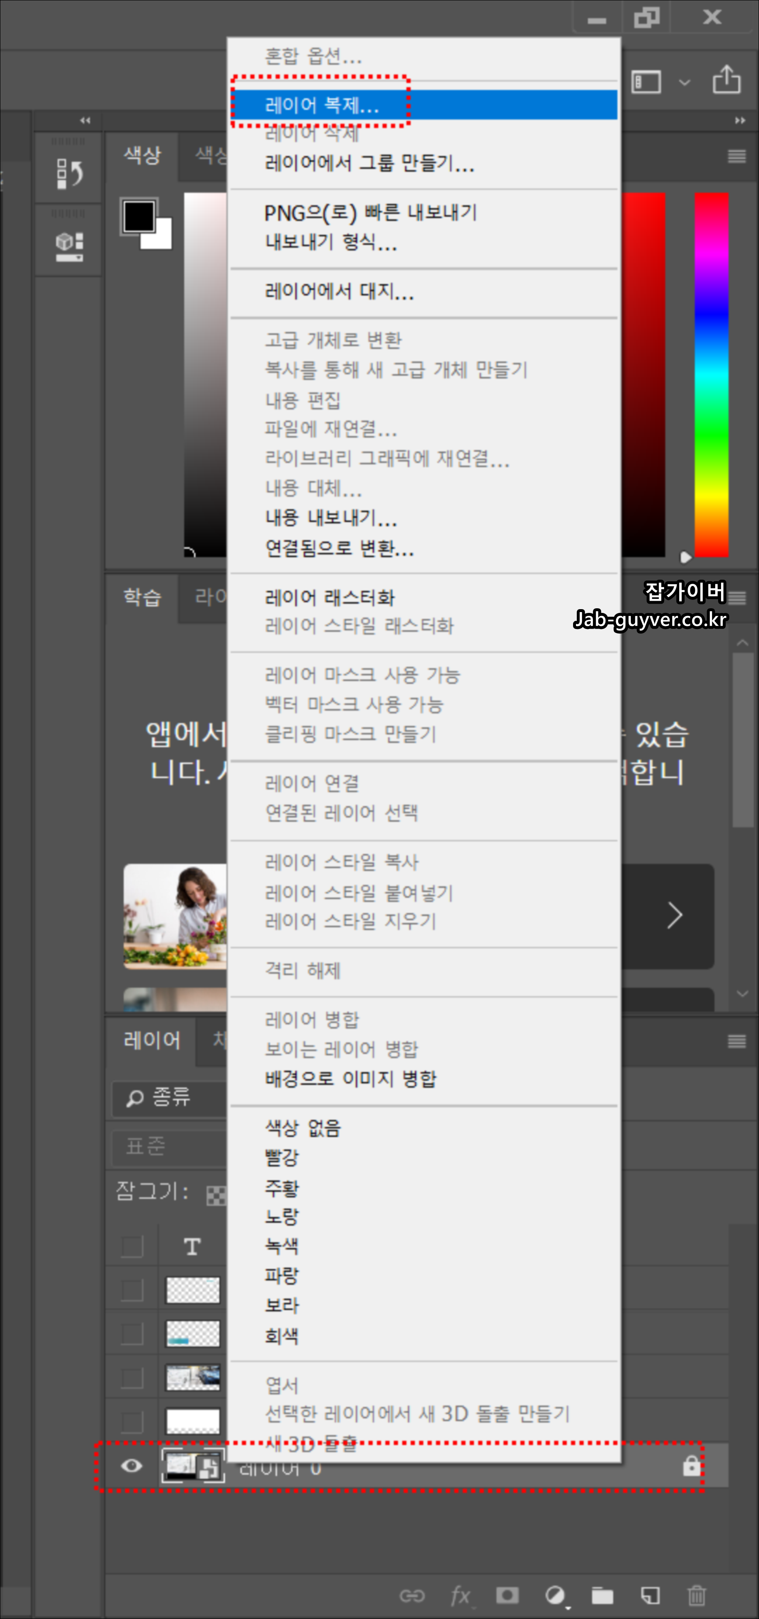This screenshot has width=759, height=1619.
Task: Open workspace layout switcher icon
Action: (646, 82)
